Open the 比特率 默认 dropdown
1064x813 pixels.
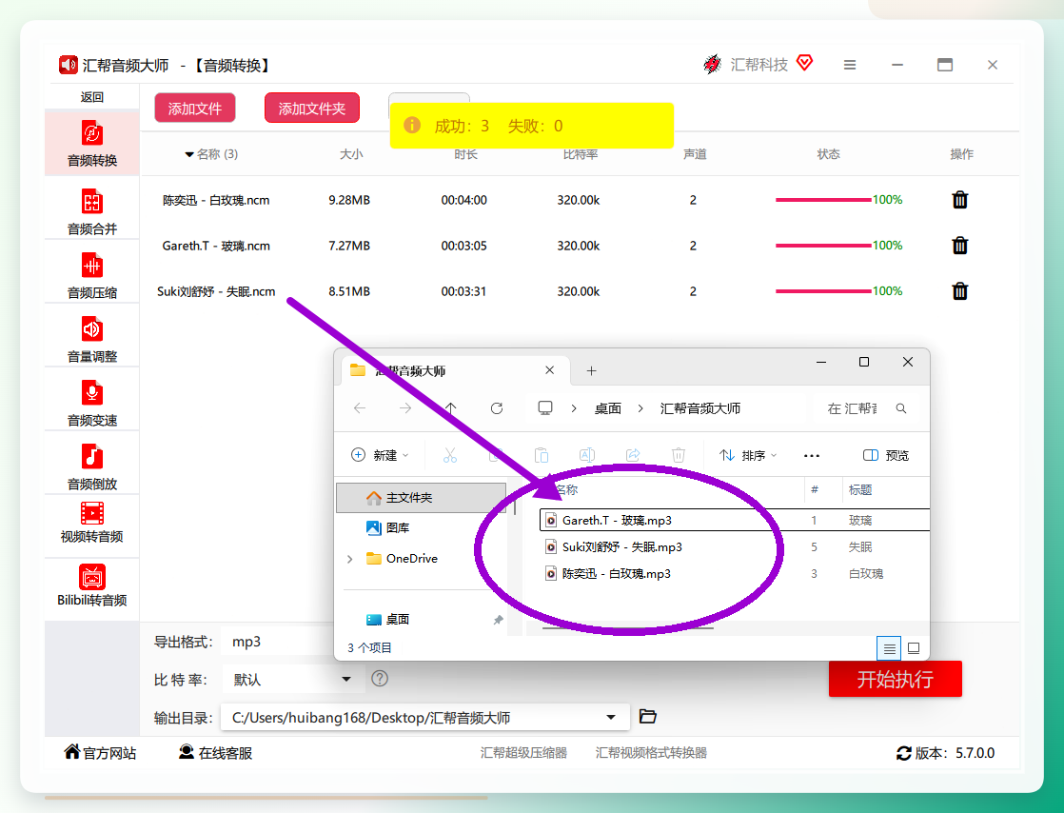coord(292,680)
